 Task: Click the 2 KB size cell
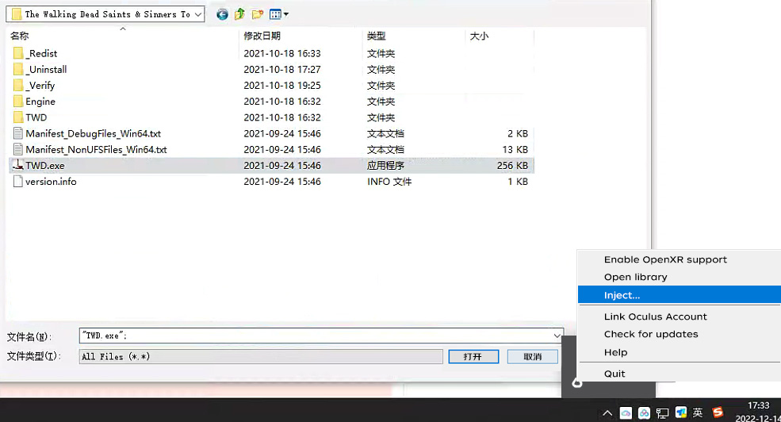(x=518, y=133)
